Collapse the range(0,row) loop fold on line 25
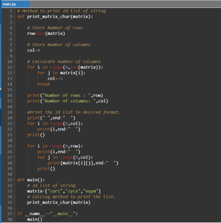221x223 pixels. click(x=14, y=146)
